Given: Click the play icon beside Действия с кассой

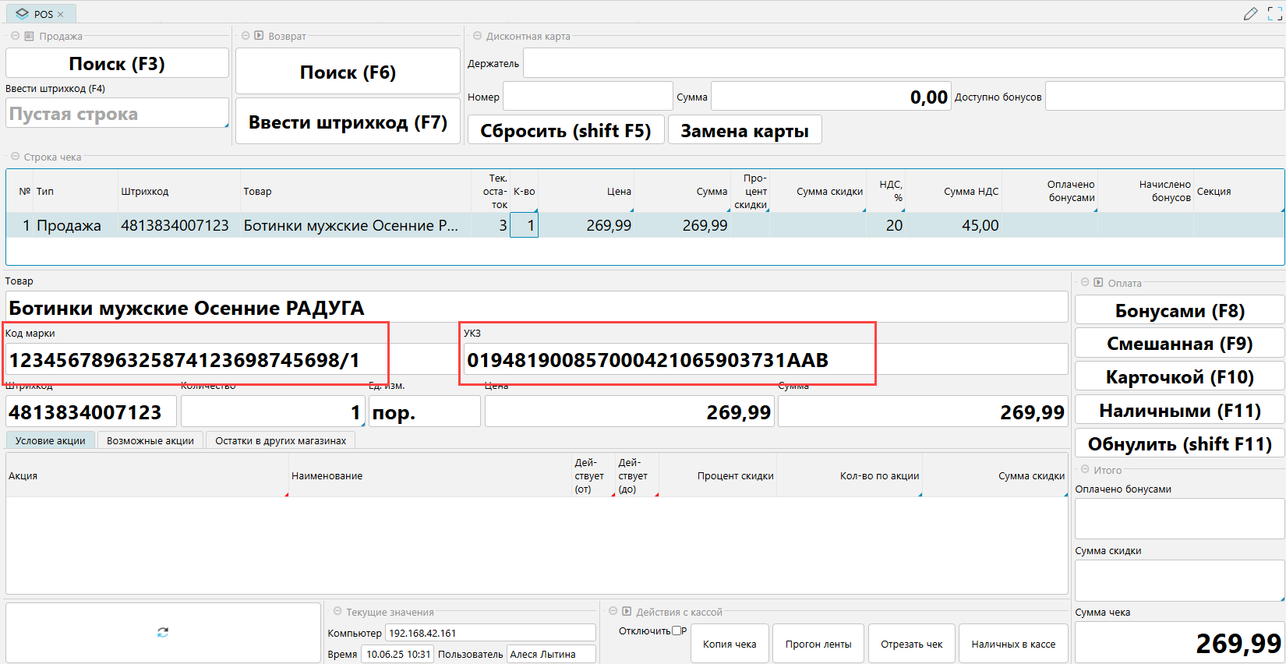Looking at the screenshot, I should [626, 612].
